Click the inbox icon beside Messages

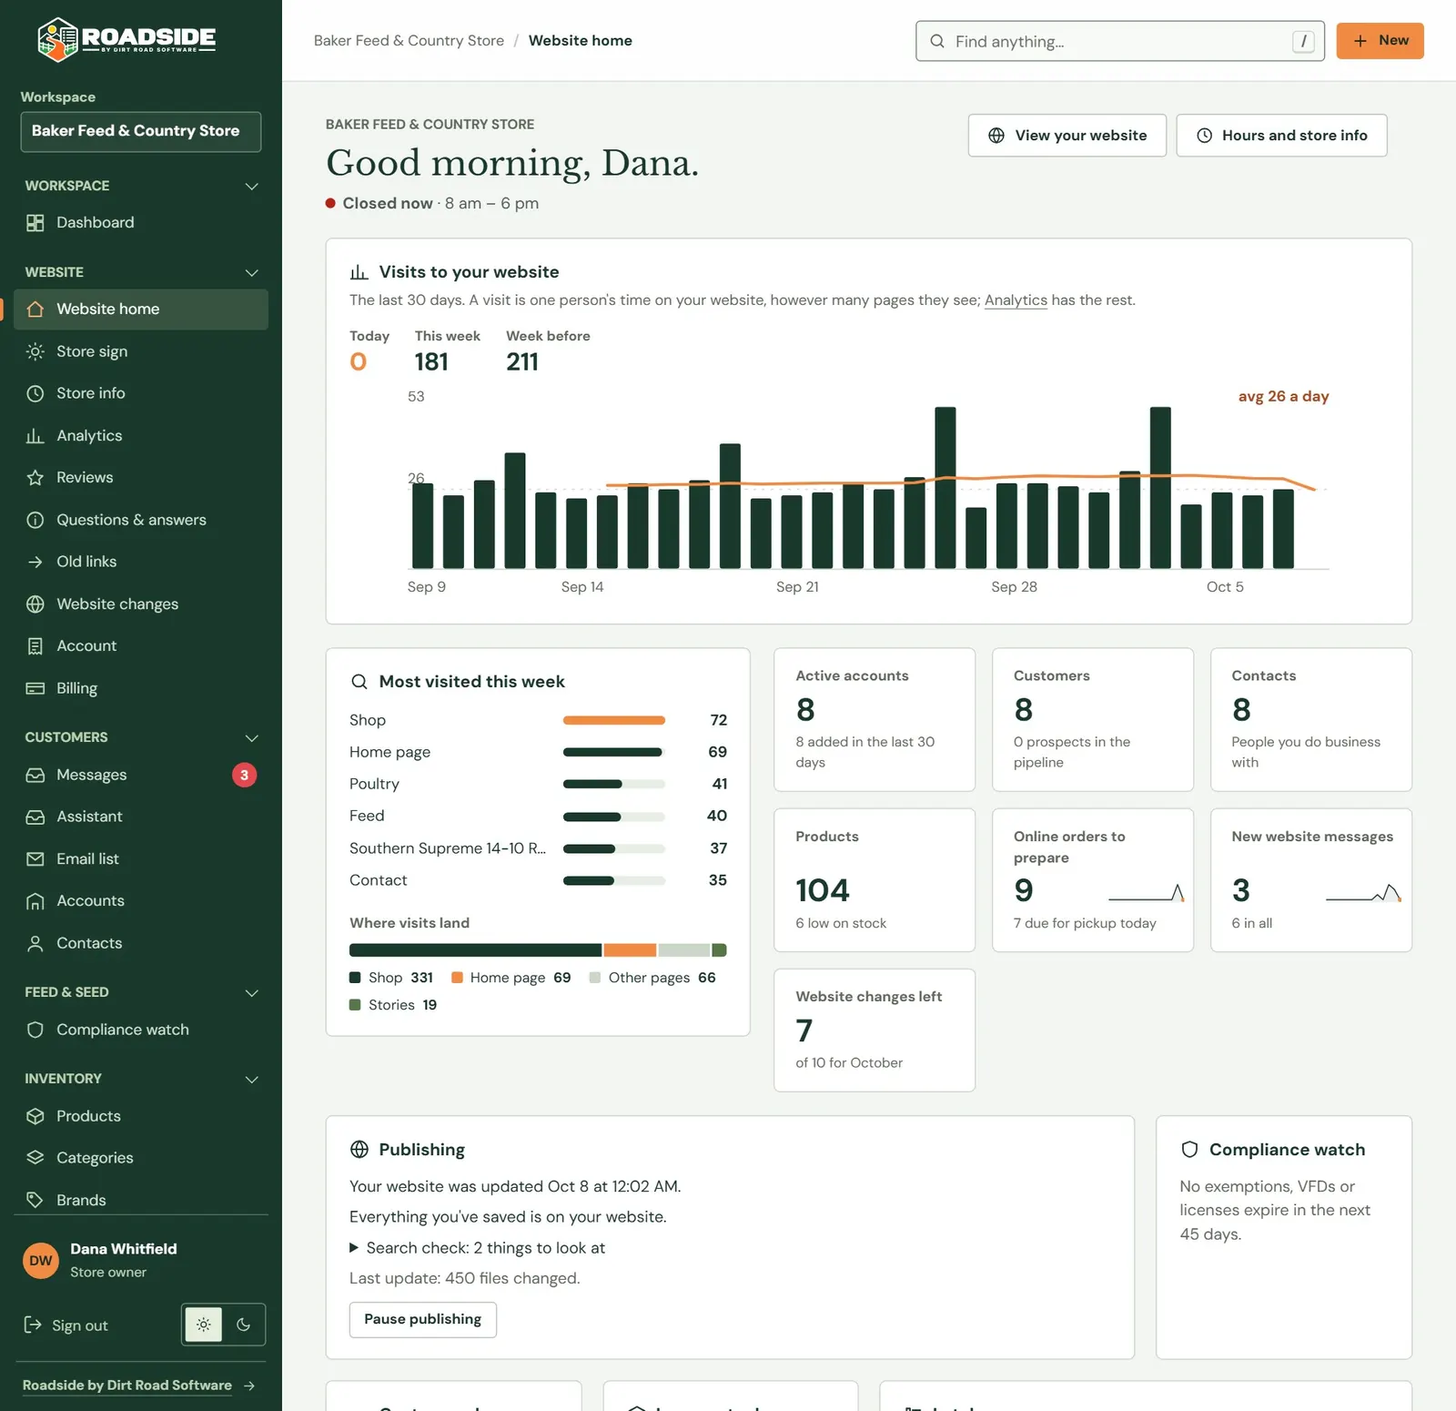point(35,775)
